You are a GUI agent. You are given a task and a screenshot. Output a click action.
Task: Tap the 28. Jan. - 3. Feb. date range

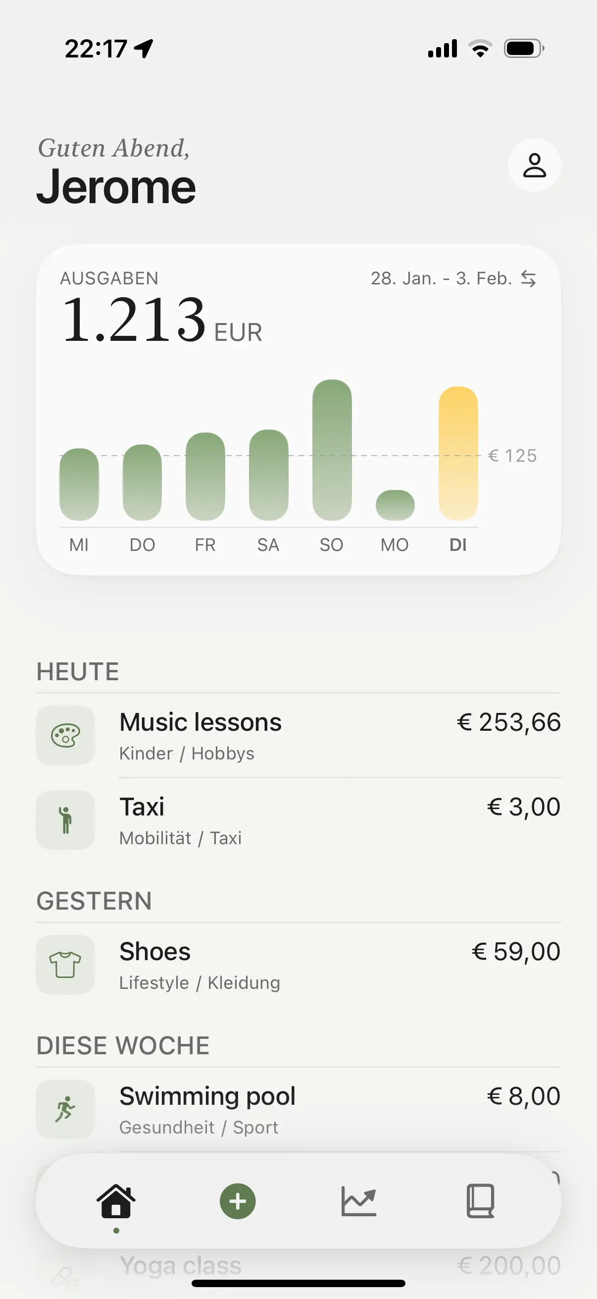[x=442, y=278]
